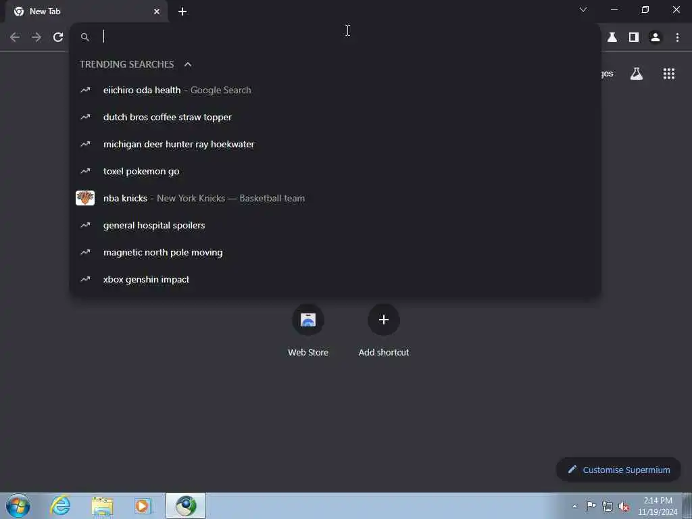Open a new tab with plus button
692x519 pixels.
tap(182, 11)
